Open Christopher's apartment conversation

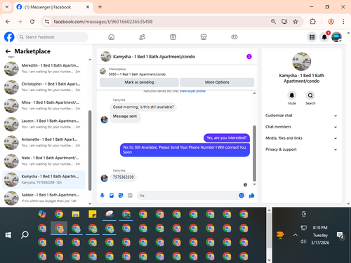coord(44,87)
